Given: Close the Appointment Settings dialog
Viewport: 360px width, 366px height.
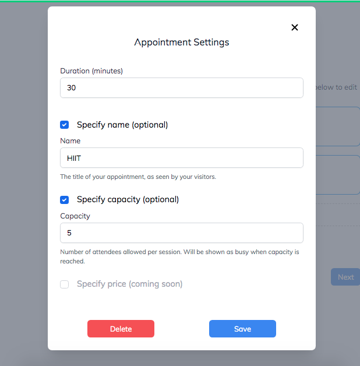Looking at the screenshot, I should (295, 27).
